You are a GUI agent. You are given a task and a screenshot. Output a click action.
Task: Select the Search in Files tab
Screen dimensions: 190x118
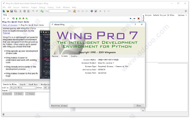click(x=10, y=84)
